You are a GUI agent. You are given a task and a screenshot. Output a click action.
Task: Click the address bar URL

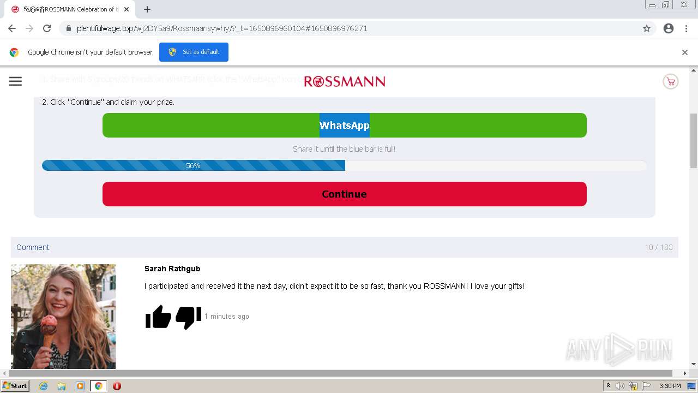(222, 28)
